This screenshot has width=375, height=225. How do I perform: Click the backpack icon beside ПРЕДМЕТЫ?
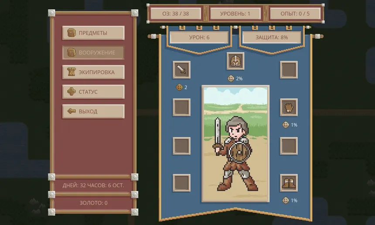click(x=71, y=33)
